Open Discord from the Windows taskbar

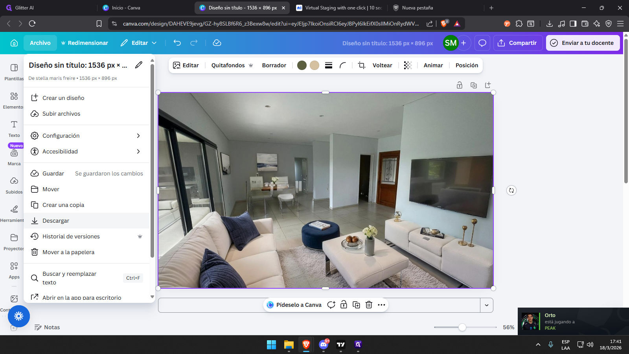[324, 345]
